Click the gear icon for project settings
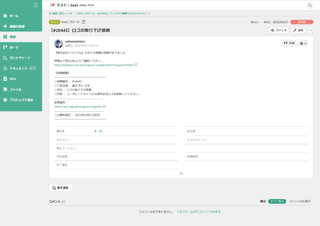Viewport: 320px width, 226px height. [x=5, y=100]
